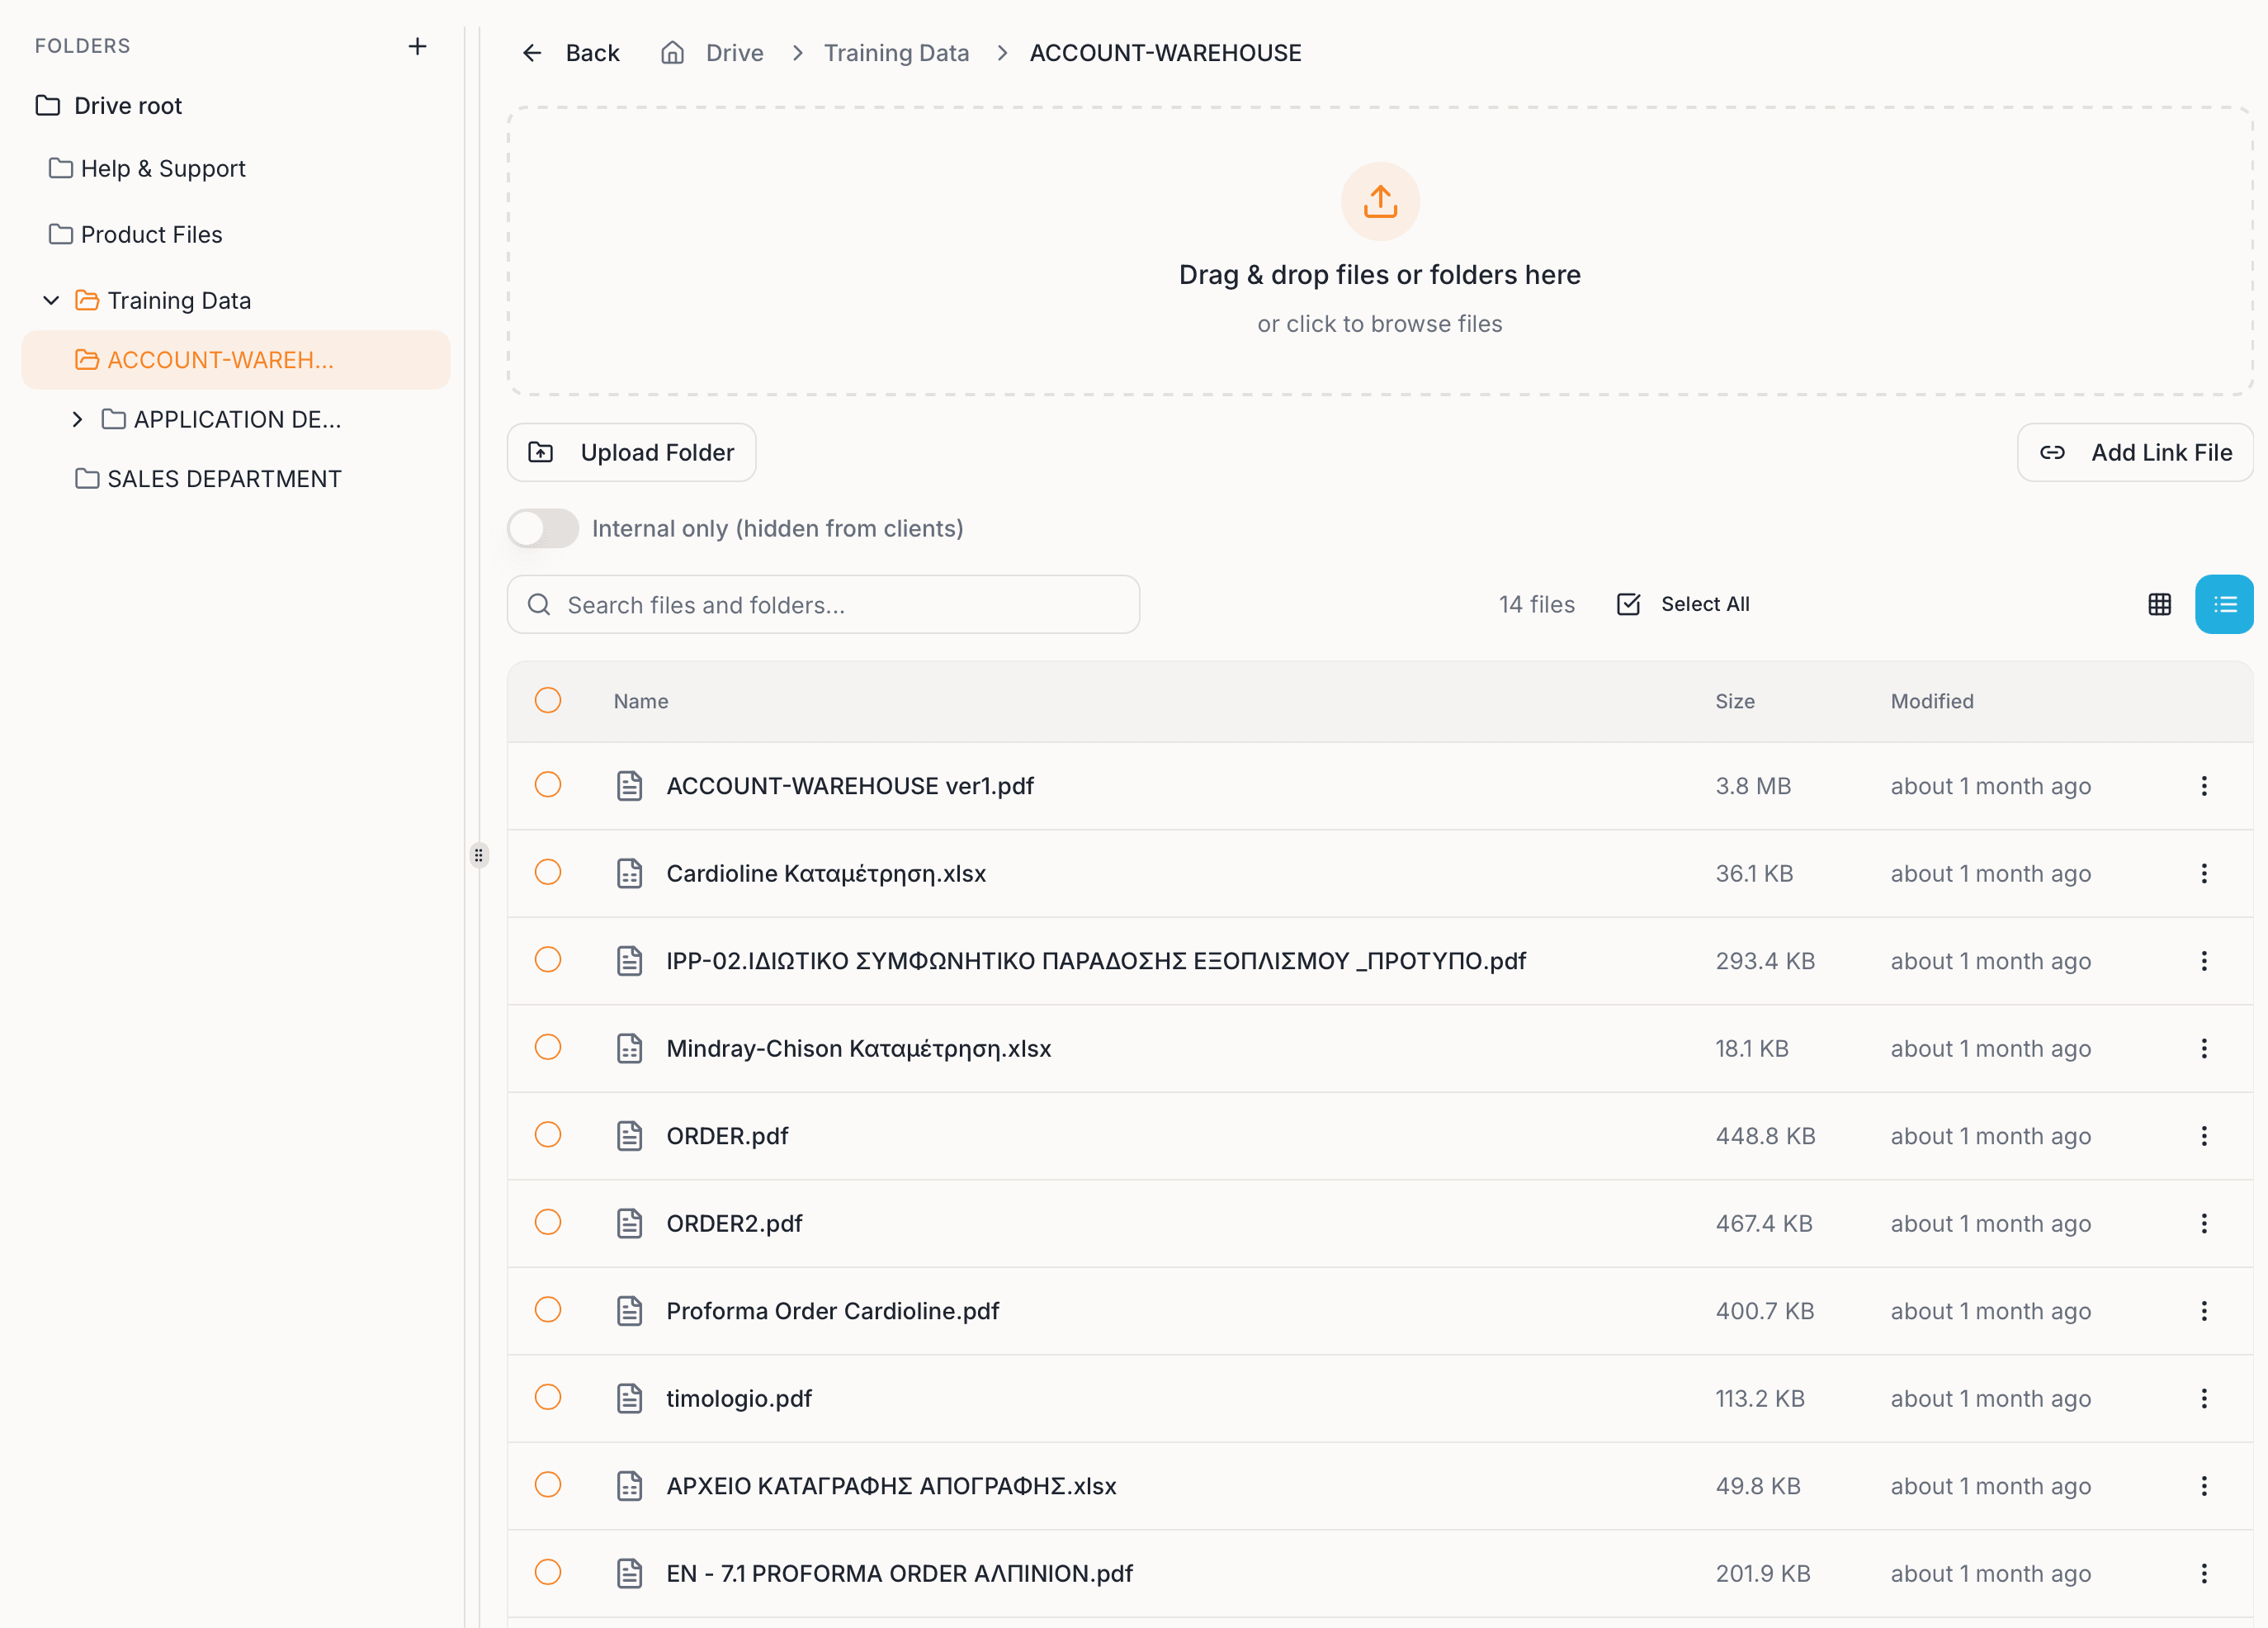Click the Add Link File button

coord(2134,452)
